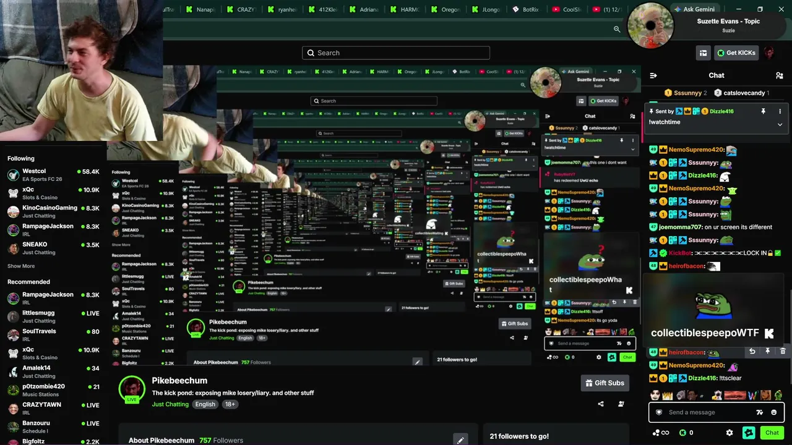Screen dimensions: 792x445
Task: Select the English language tag
Action: (x=205, y=404)
